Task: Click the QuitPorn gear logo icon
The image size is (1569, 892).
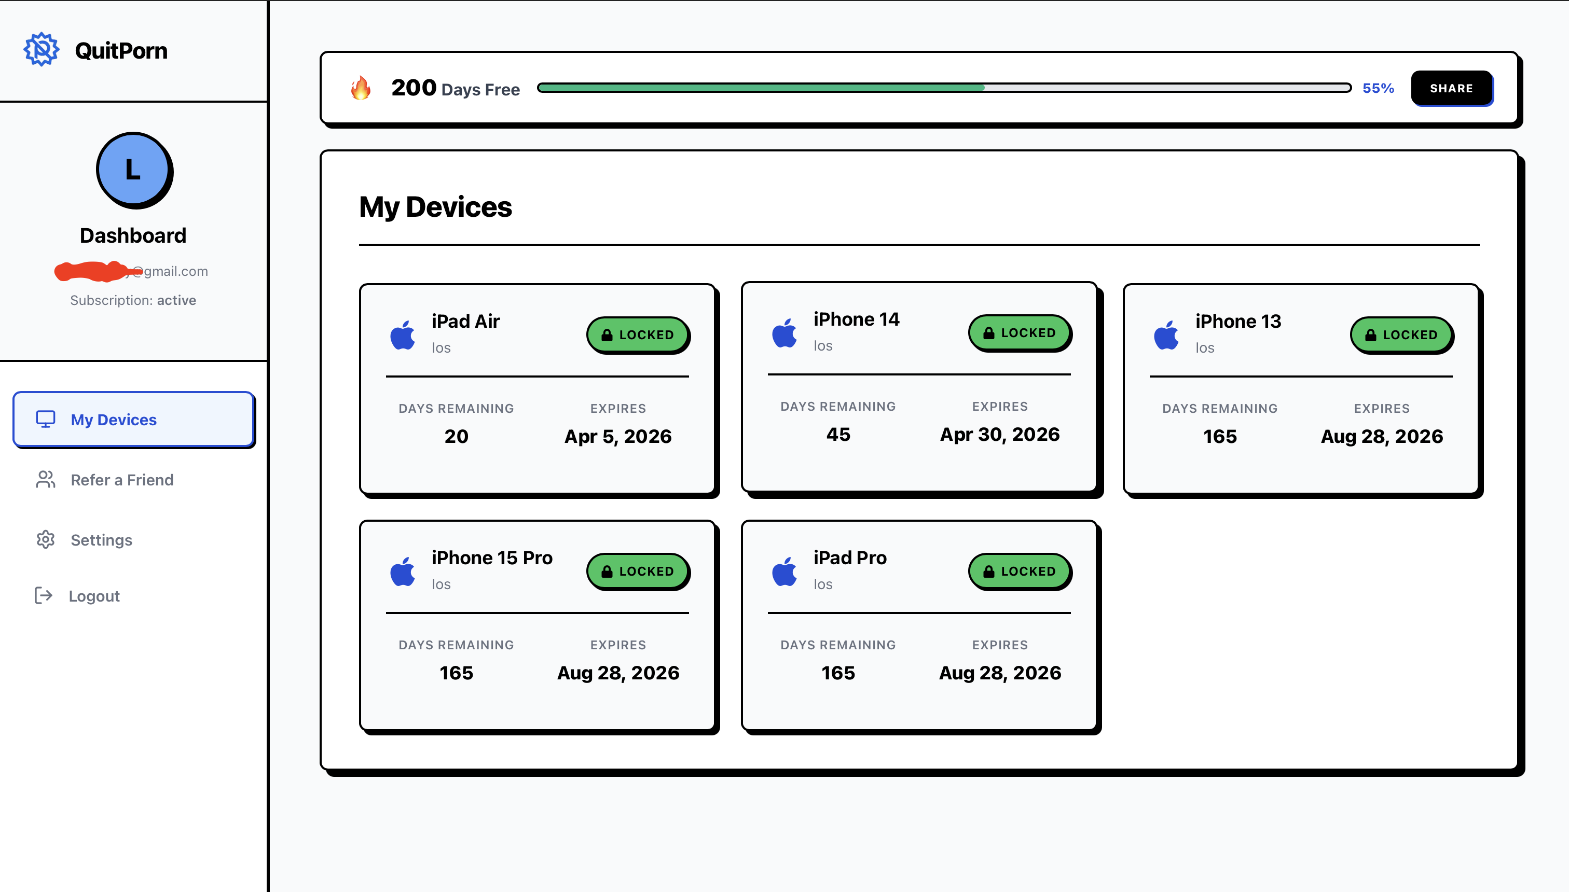Action: (41, 50)
